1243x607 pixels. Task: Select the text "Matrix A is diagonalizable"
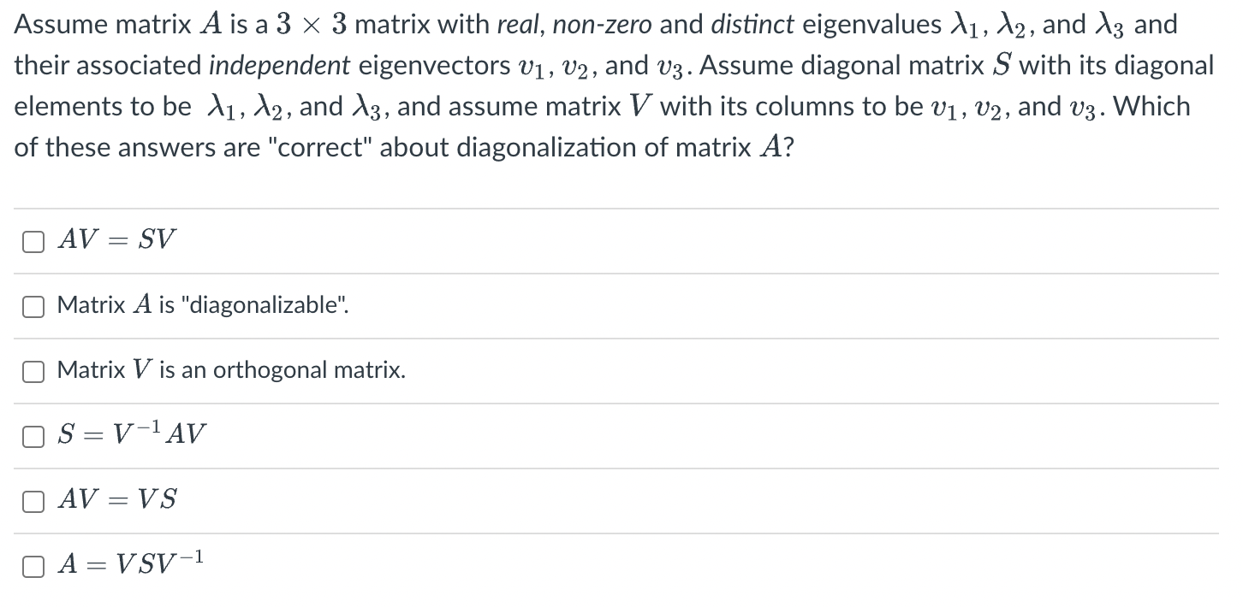click(x=202, y=305)
